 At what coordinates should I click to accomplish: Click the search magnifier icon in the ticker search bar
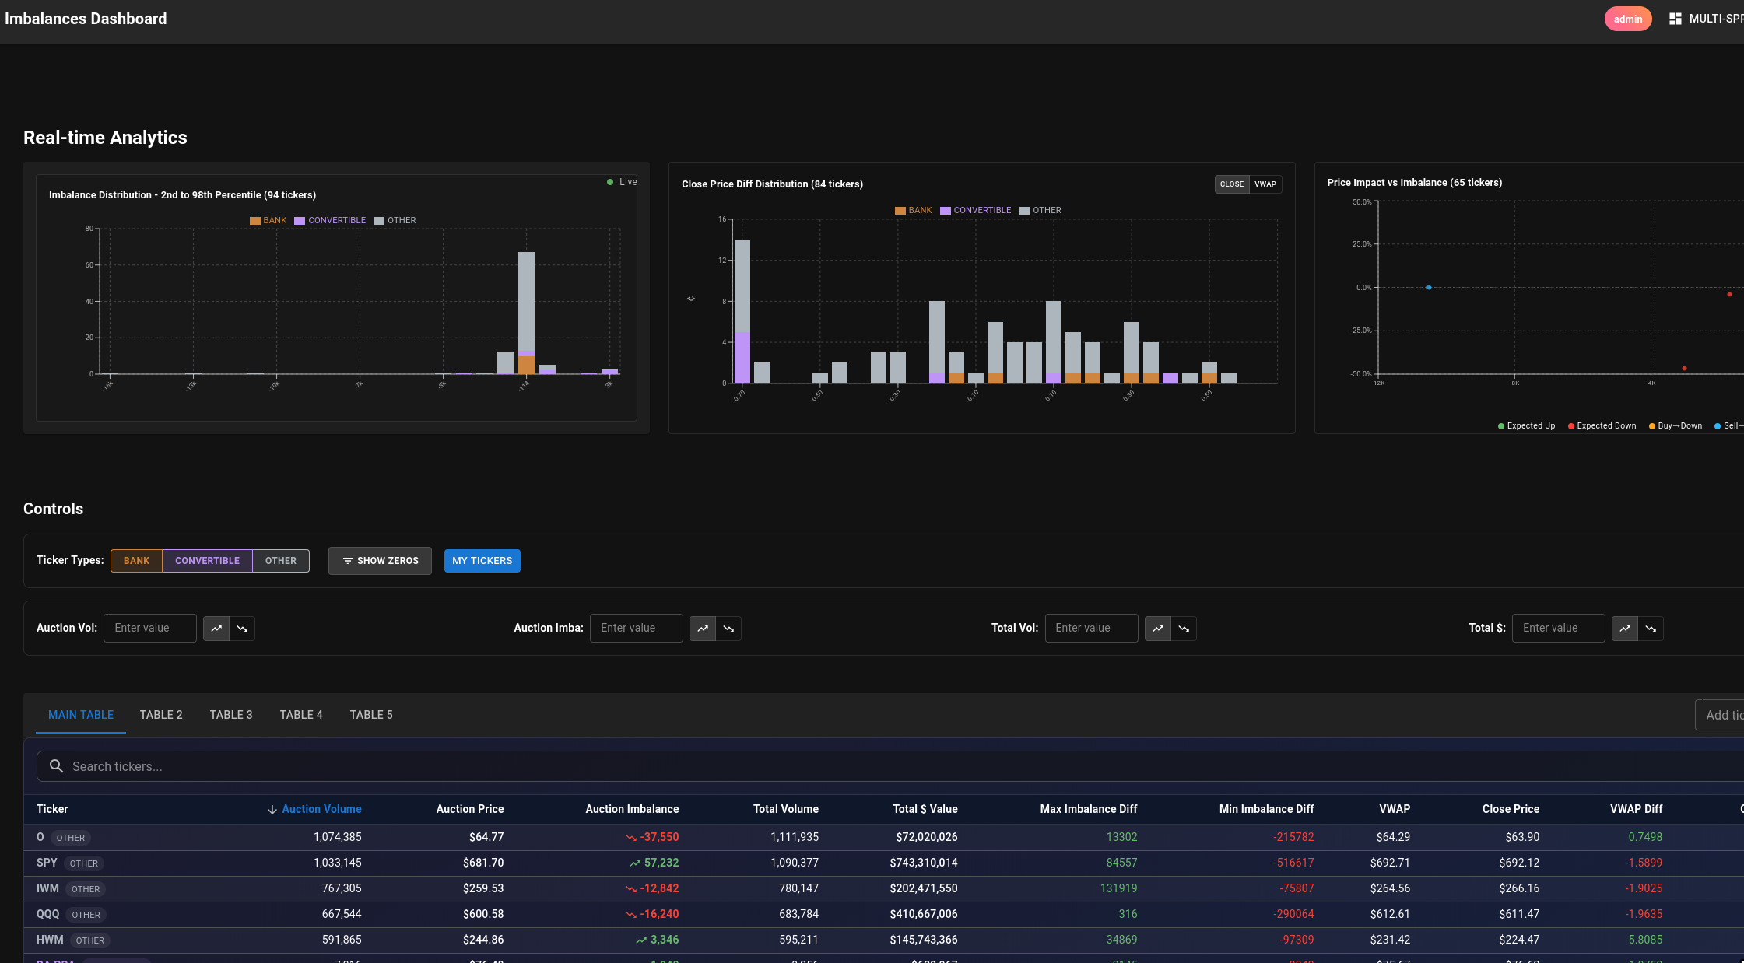[56, 765]
